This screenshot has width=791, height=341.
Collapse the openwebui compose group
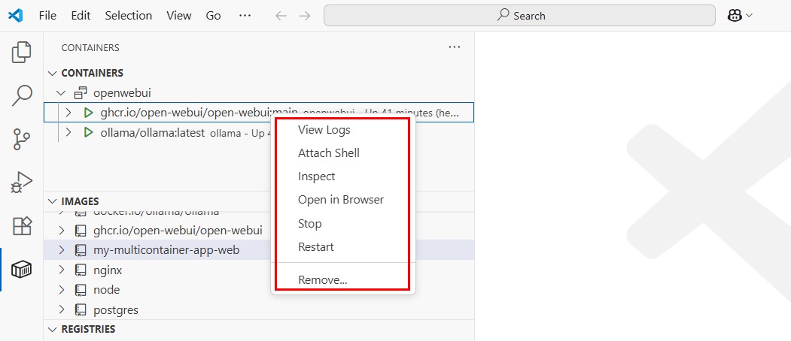61,93
